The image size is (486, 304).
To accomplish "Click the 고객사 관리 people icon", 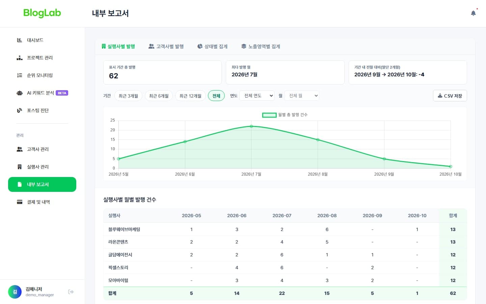I will click(x=20, y=149).
